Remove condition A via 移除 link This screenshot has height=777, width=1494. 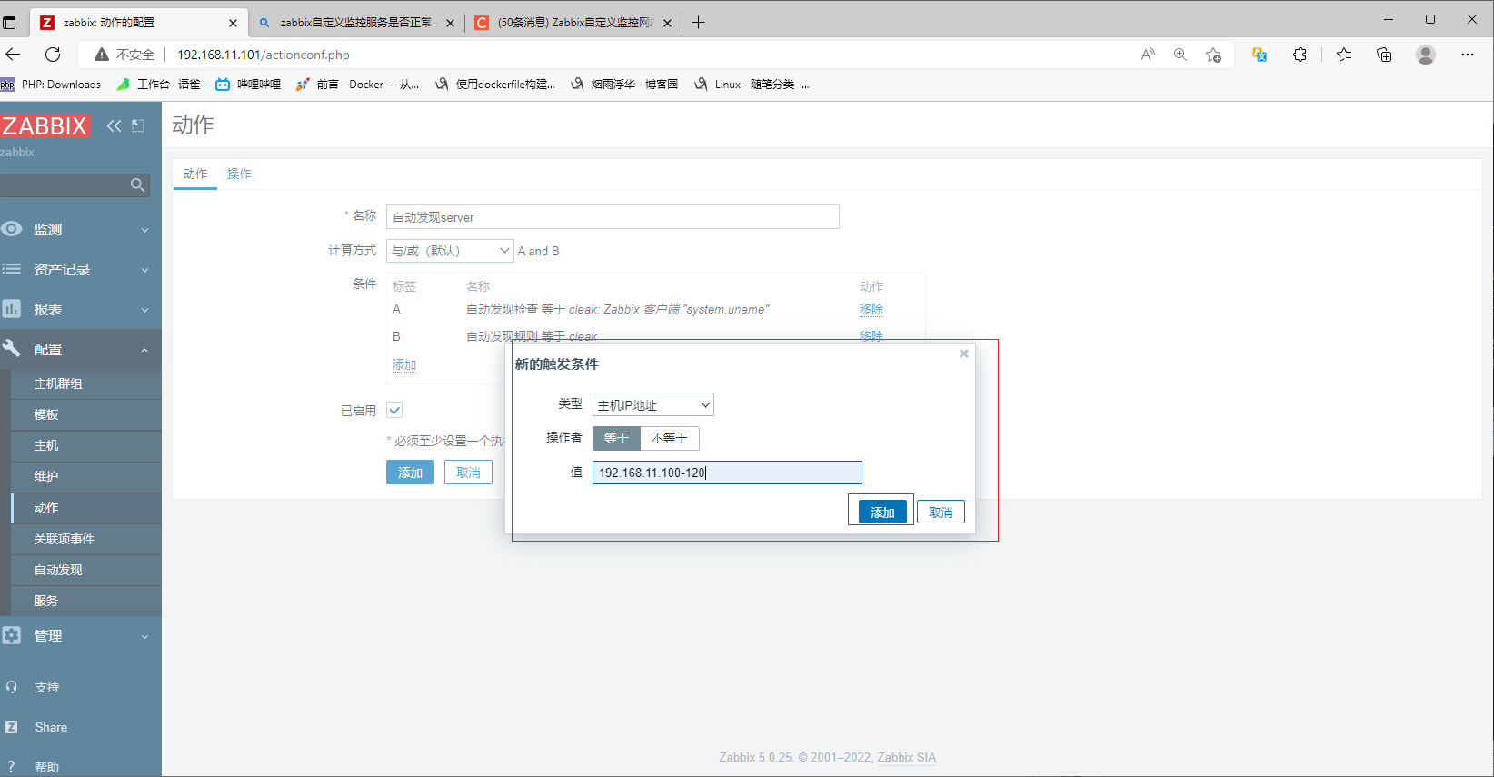coord(871,309)
